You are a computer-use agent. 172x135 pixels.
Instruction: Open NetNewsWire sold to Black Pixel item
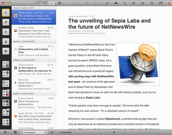coord(34,51)
